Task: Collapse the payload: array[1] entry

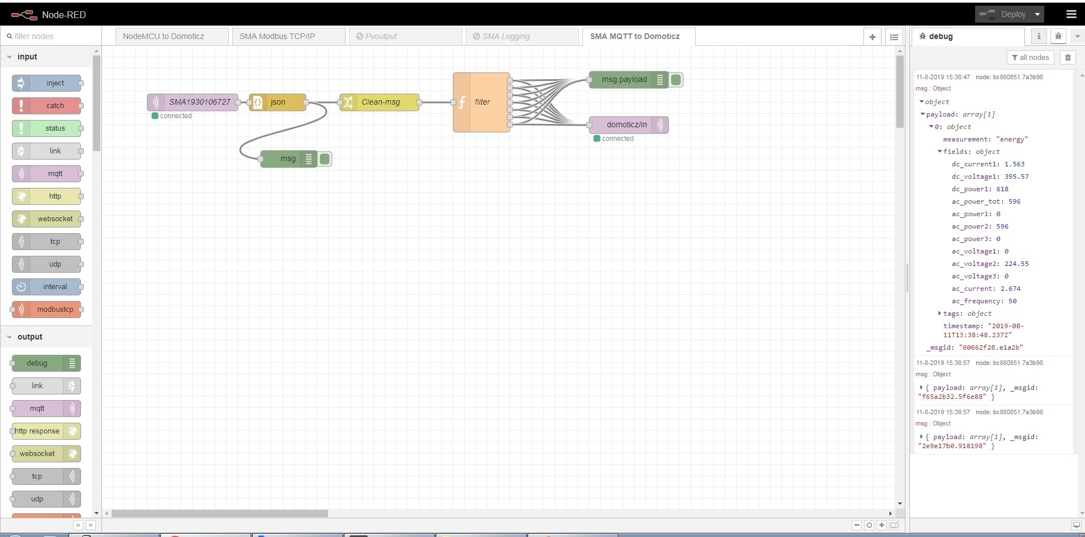Action: click(x=922, y=114)
